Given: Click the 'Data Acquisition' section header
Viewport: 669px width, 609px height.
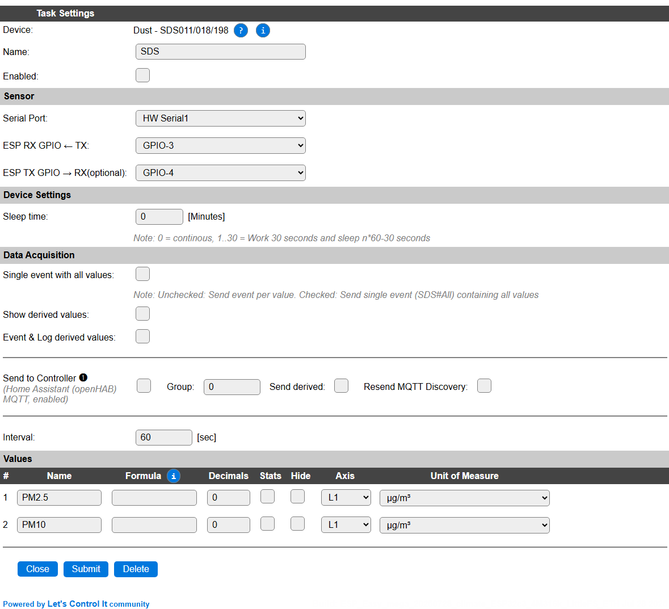Looking at the screenshot, I should coord(39,255).
